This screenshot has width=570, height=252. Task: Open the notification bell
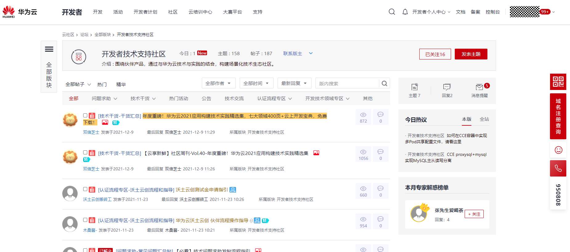[x=405, y=12]
